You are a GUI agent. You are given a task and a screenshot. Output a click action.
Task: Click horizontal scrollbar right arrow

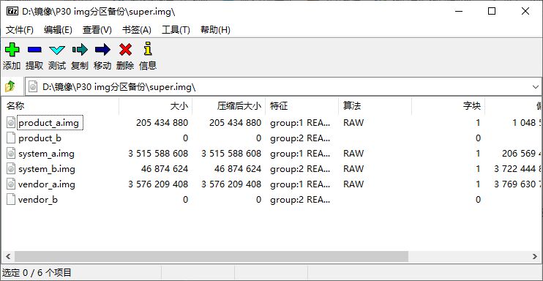point(535,256)
